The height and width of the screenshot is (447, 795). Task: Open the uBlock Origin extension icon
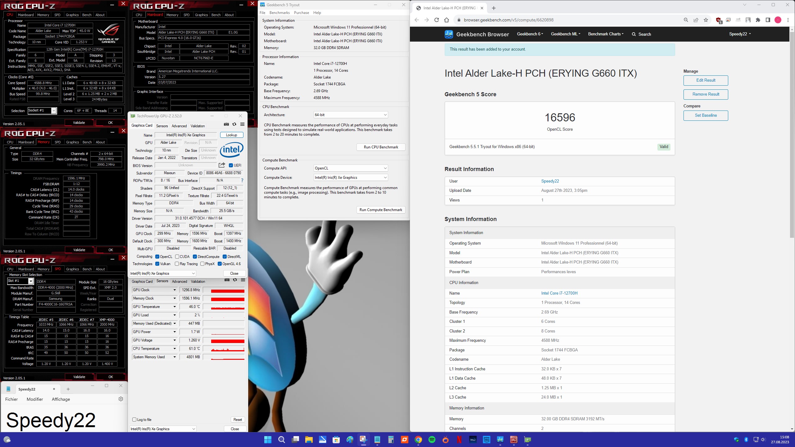719,20
